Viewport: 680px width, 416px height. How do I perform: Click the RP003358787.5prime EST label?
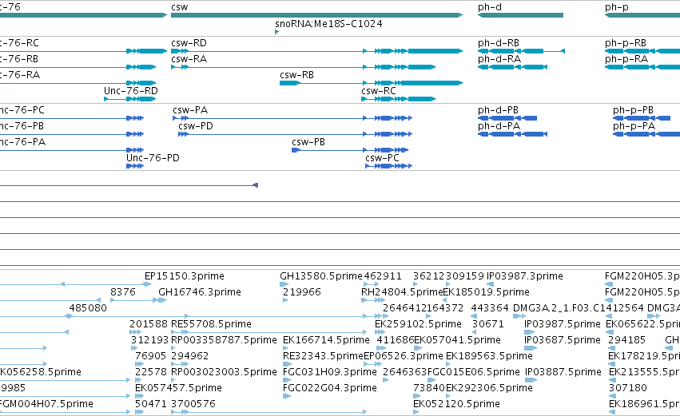point(224,341)
